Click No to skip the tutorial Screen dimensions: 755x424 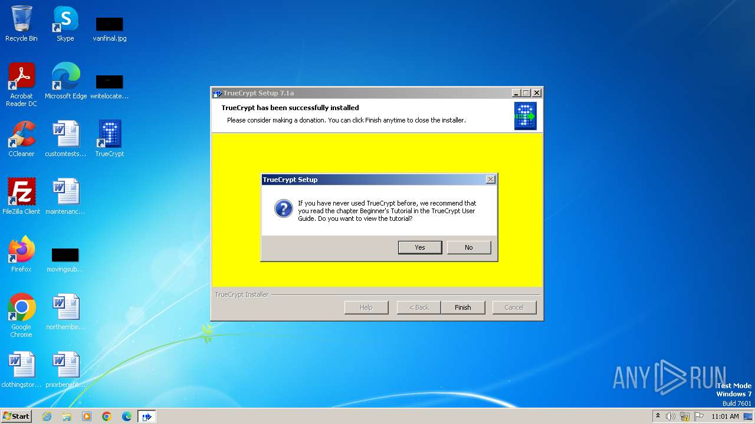(469, 247)
